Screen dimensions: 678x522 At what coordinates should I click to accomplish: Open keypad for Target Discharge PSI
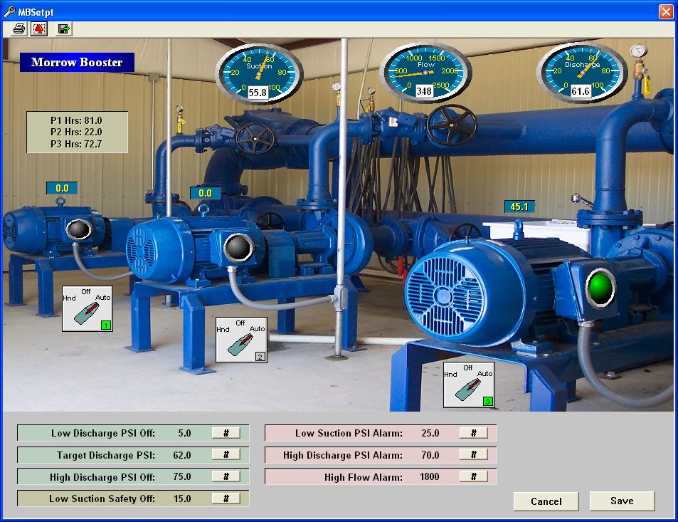point(226,455)
